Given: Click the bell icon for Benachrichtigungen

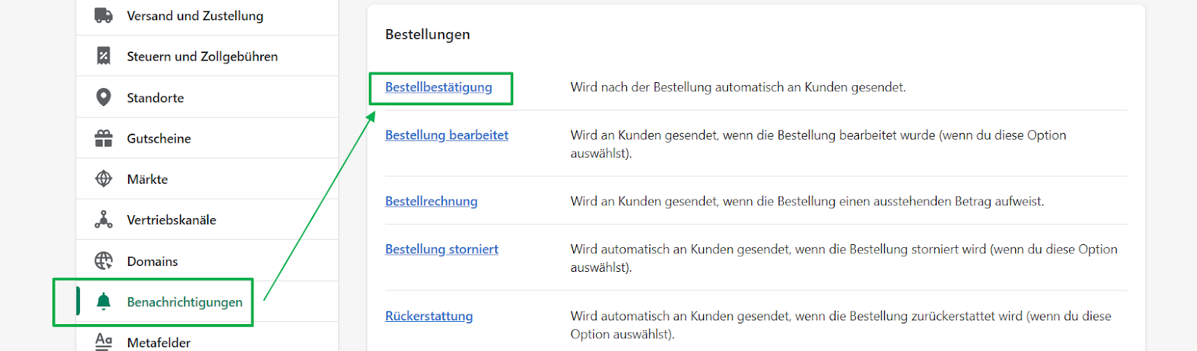Looking at the screenshot, I should 104,302.
